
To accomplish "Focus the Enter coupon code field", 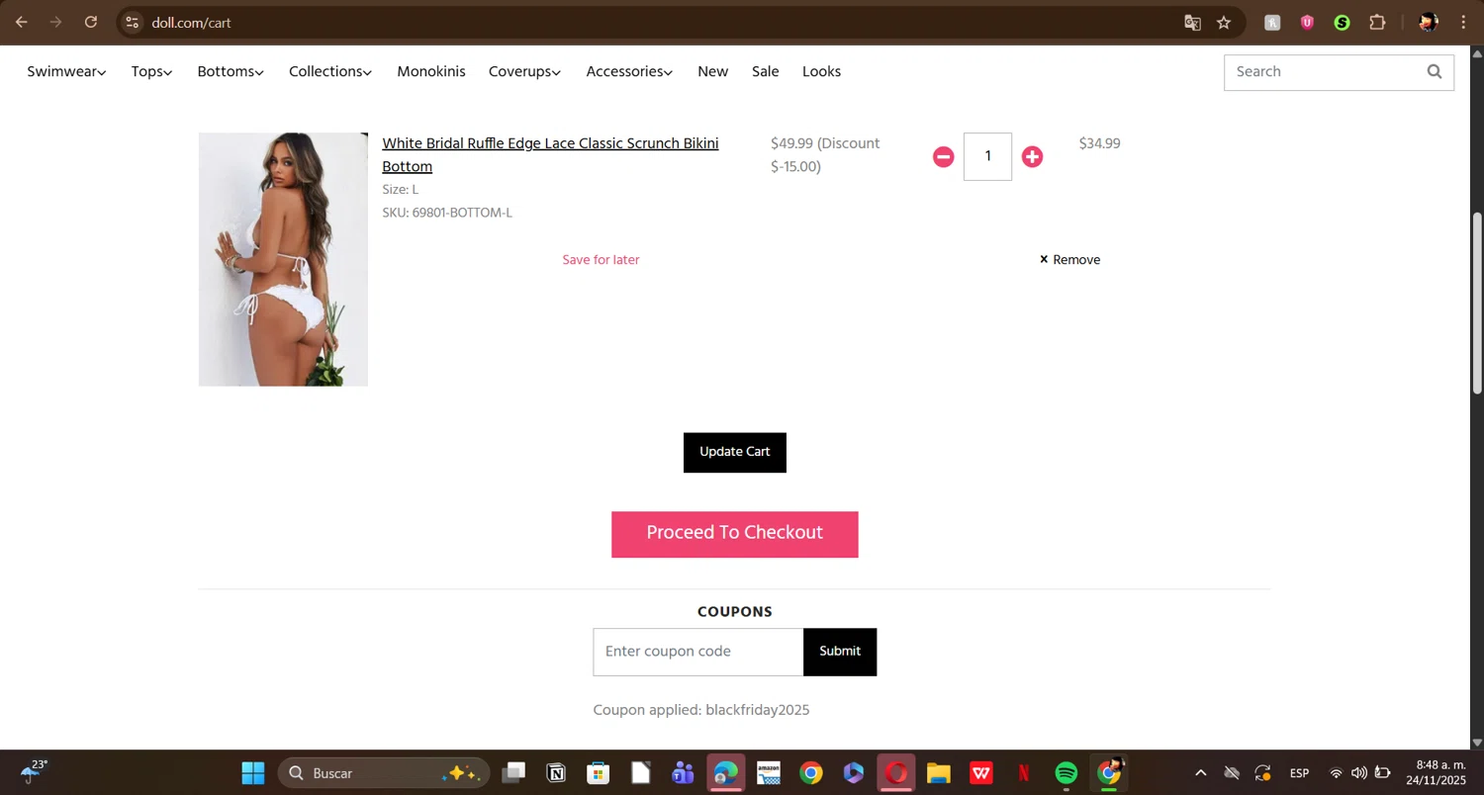I will point(698,652).
